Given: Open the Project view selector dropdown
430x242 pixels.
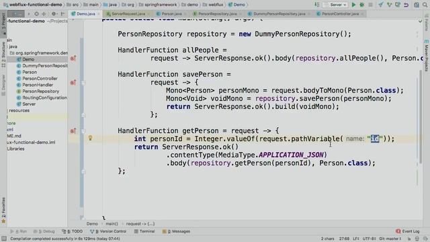Looking at the screenshot, I should click(16, 13).
